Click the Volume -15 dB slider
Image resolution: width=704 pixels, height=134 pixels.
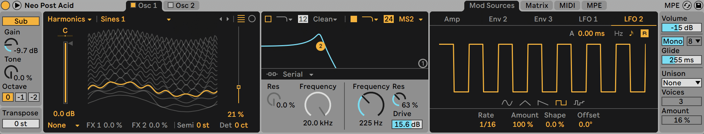click(682, 28)
